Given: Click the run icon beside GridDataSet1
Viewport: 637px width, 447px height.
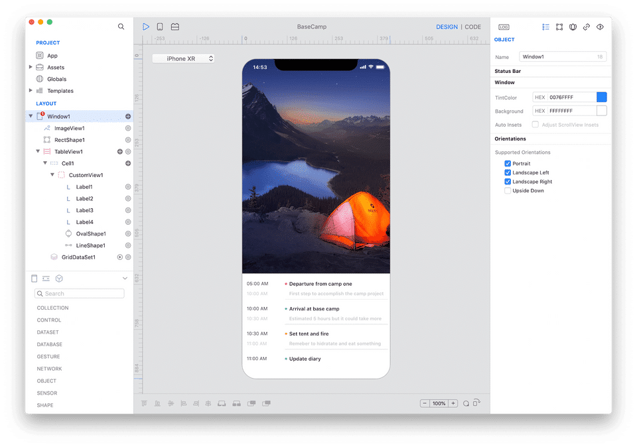Looking at the screenshot, I should coord(120,257).
